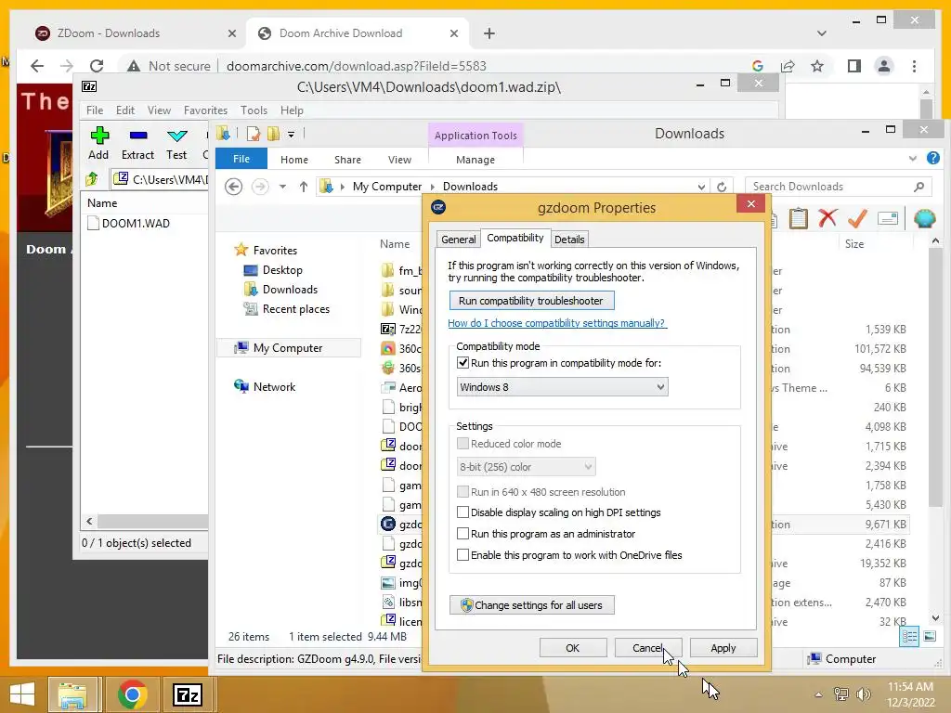Click Change settings for all users
This screenshot has width=951, height=713.
(531, 605)
